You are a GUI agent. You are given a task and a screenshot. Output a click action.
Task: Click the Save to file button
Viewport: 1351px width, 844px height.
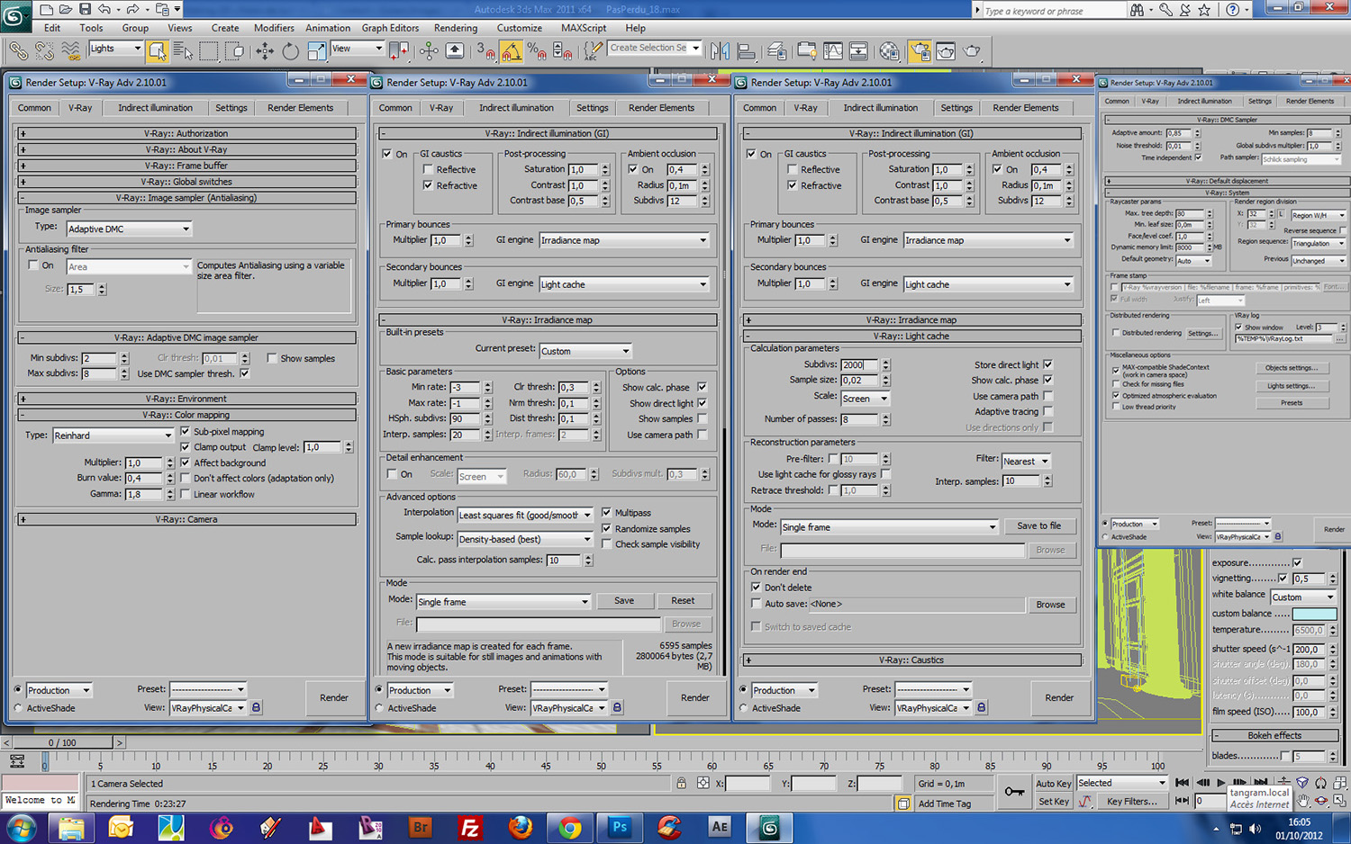[x=1038, y=525]
